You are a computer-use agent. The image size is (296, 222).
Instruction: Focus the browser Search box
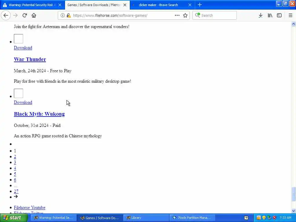pyautogui.click(x=214, y=15)
